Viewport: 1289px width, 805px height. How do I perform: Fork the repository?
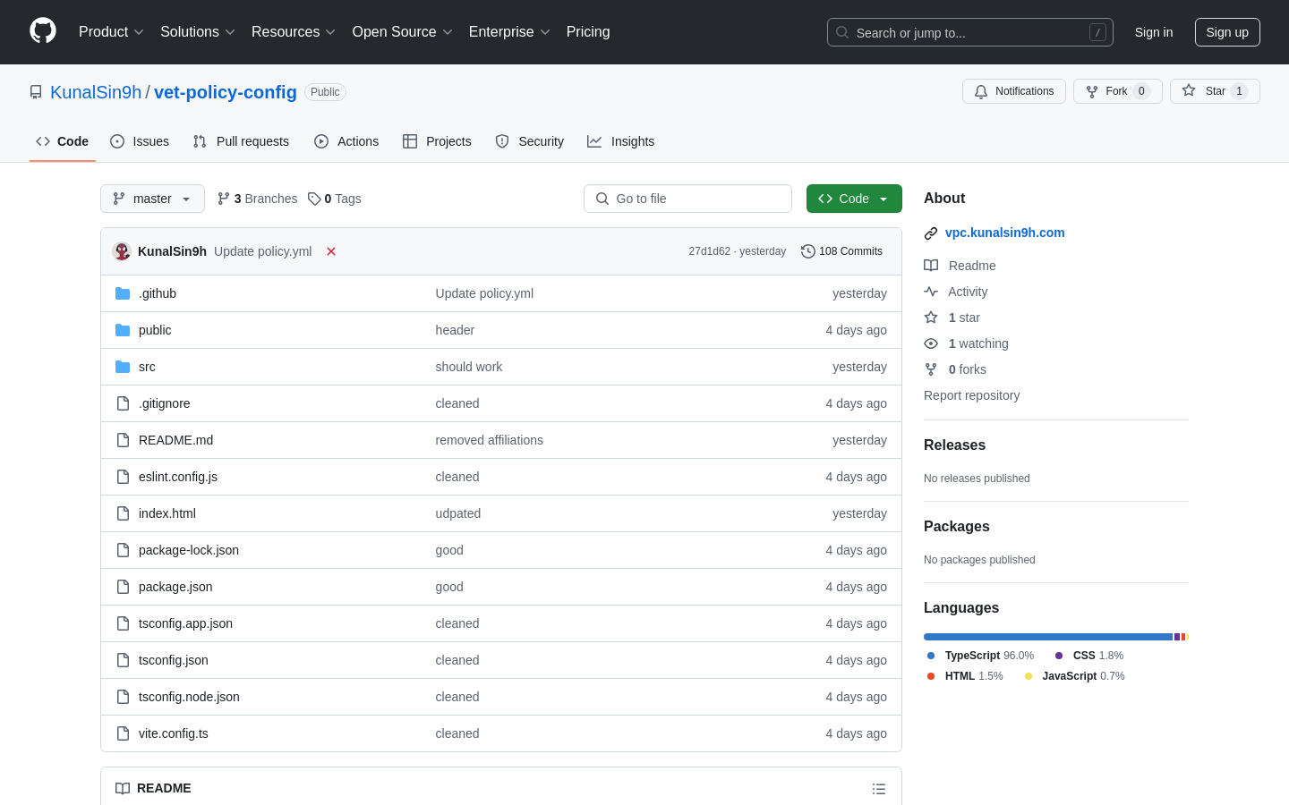(x=1118, y=91)
